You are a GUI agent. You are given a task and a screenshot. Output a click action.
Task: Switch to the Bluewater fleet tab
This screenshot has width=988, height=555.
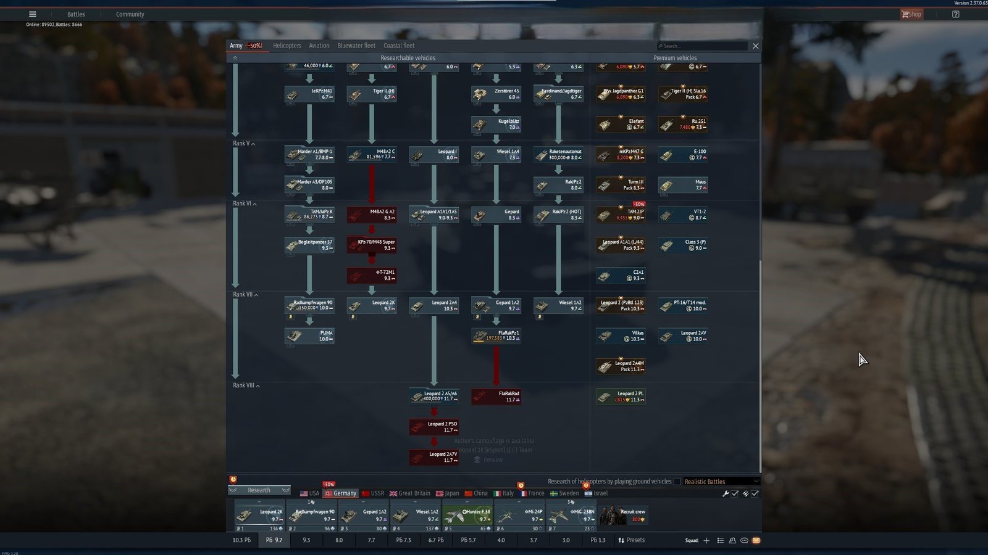pos(356,46)
